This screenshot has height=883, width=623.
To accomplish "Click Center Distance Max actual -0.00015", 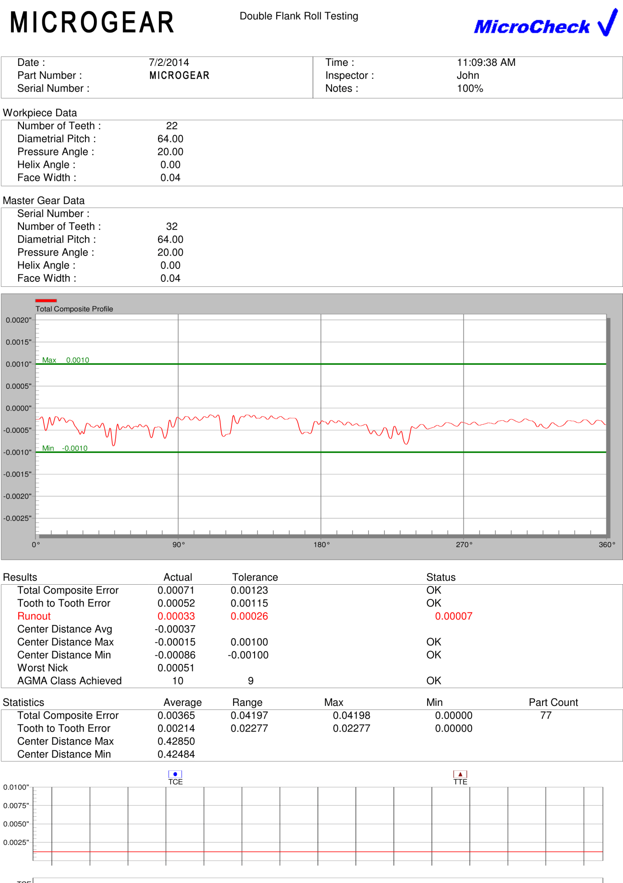I will (x=175, y=642).
